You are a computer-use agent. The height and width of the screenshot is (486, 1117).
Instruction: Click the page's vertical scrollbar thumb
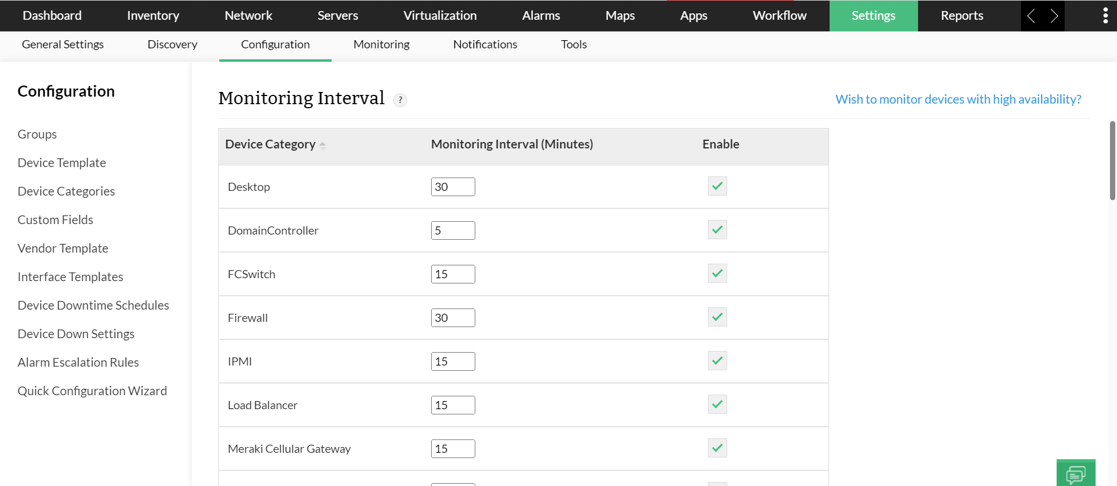pyautogui.click(x=1112, y=161)
